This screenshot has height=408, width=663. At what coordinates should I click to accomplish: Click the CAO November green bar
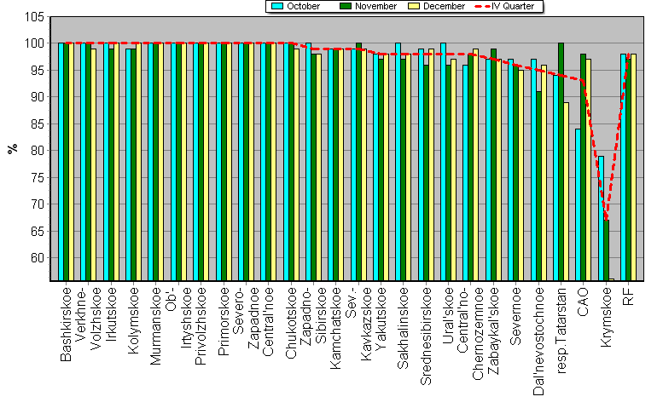coord(583,167)
